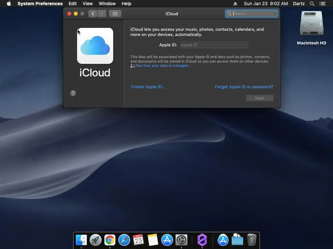Go forward with the right chevron button
333x249 pixels.
pos(102,14)
